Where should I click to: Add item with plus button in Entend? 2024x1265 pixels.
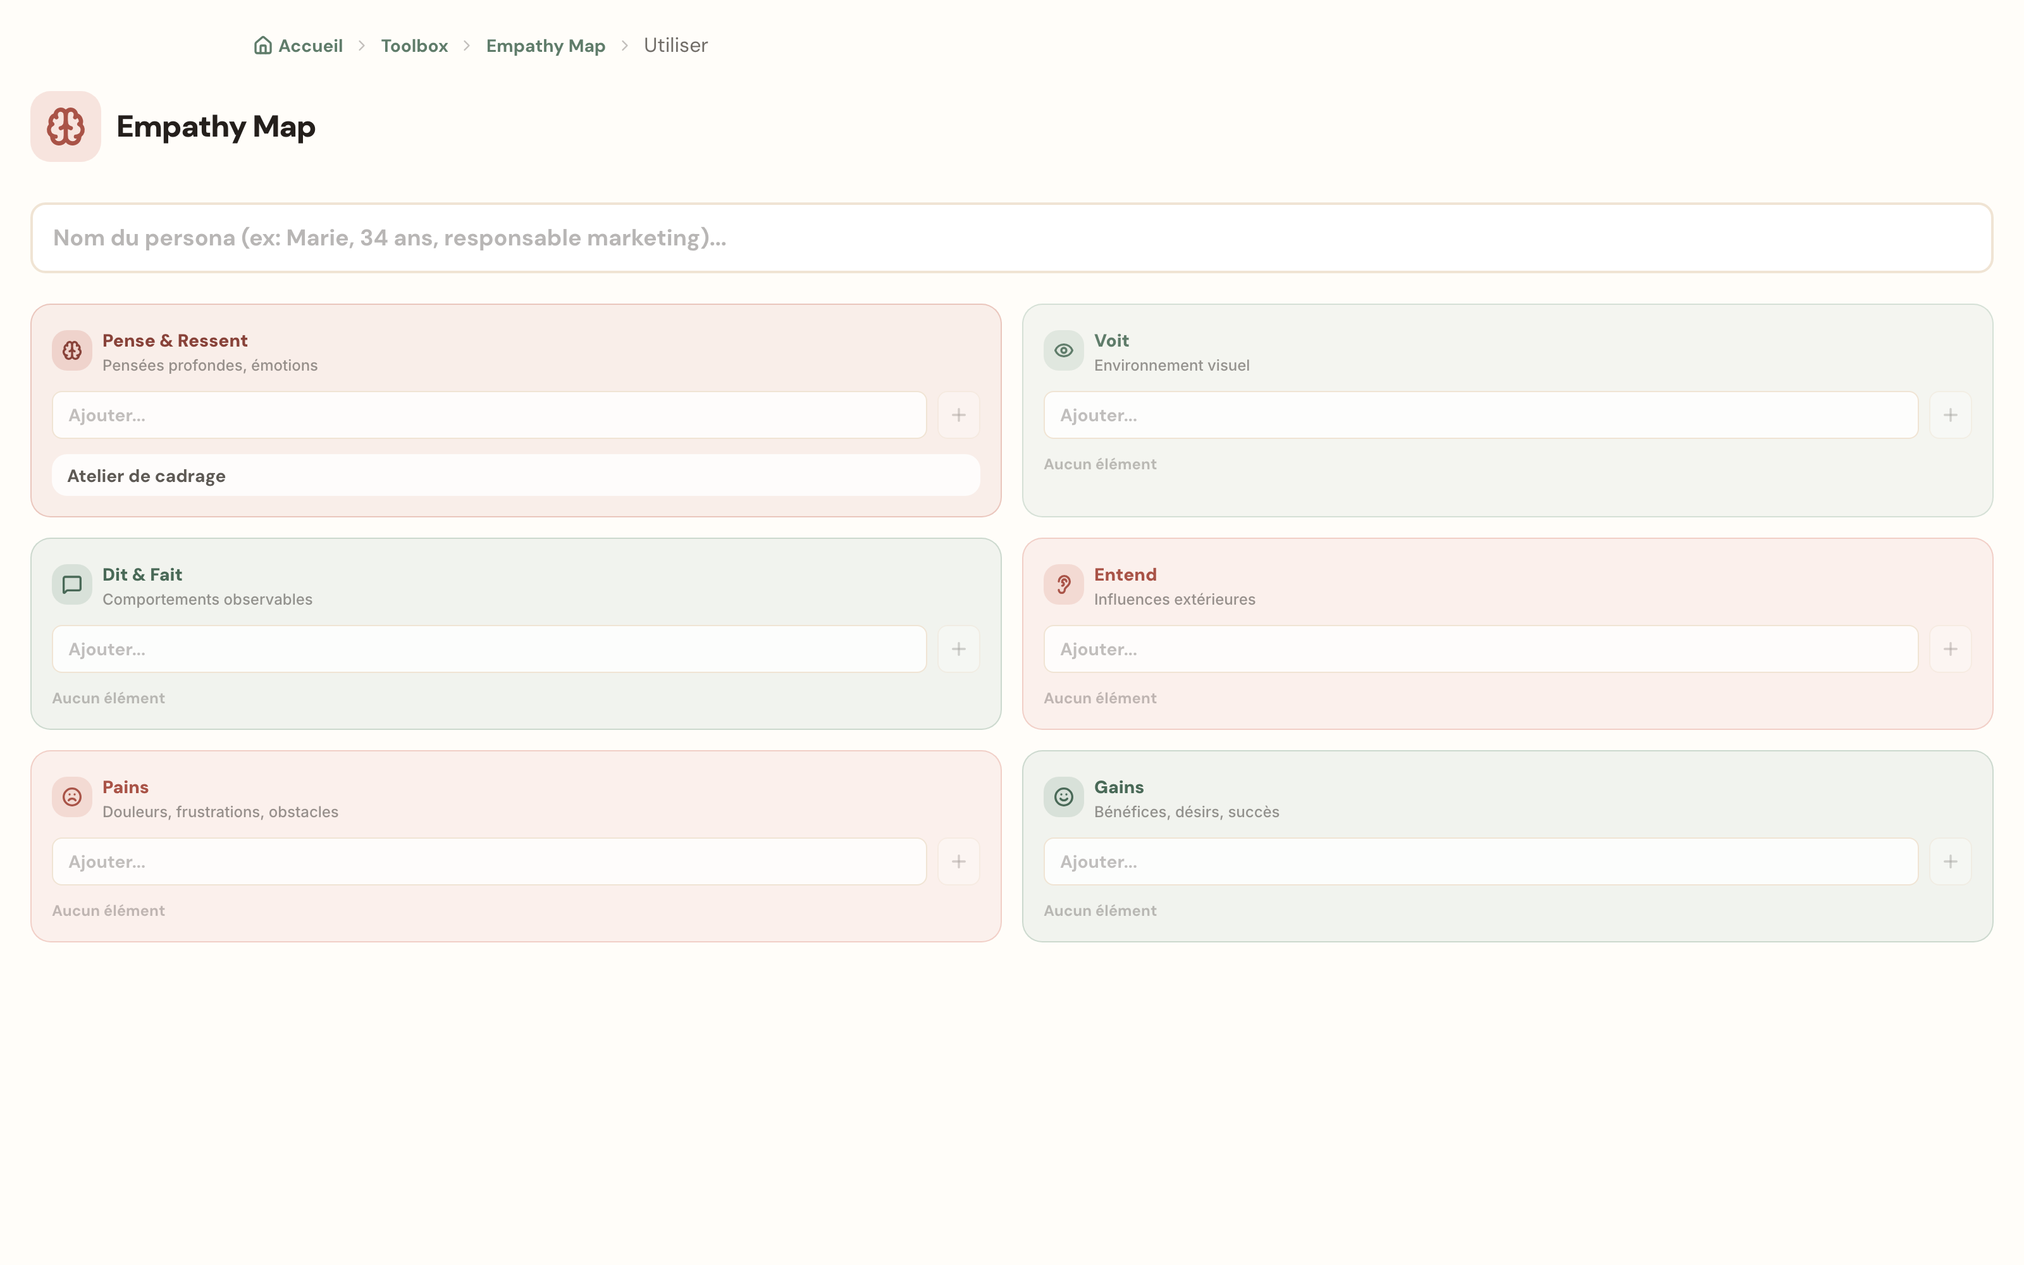[1951, 649]
